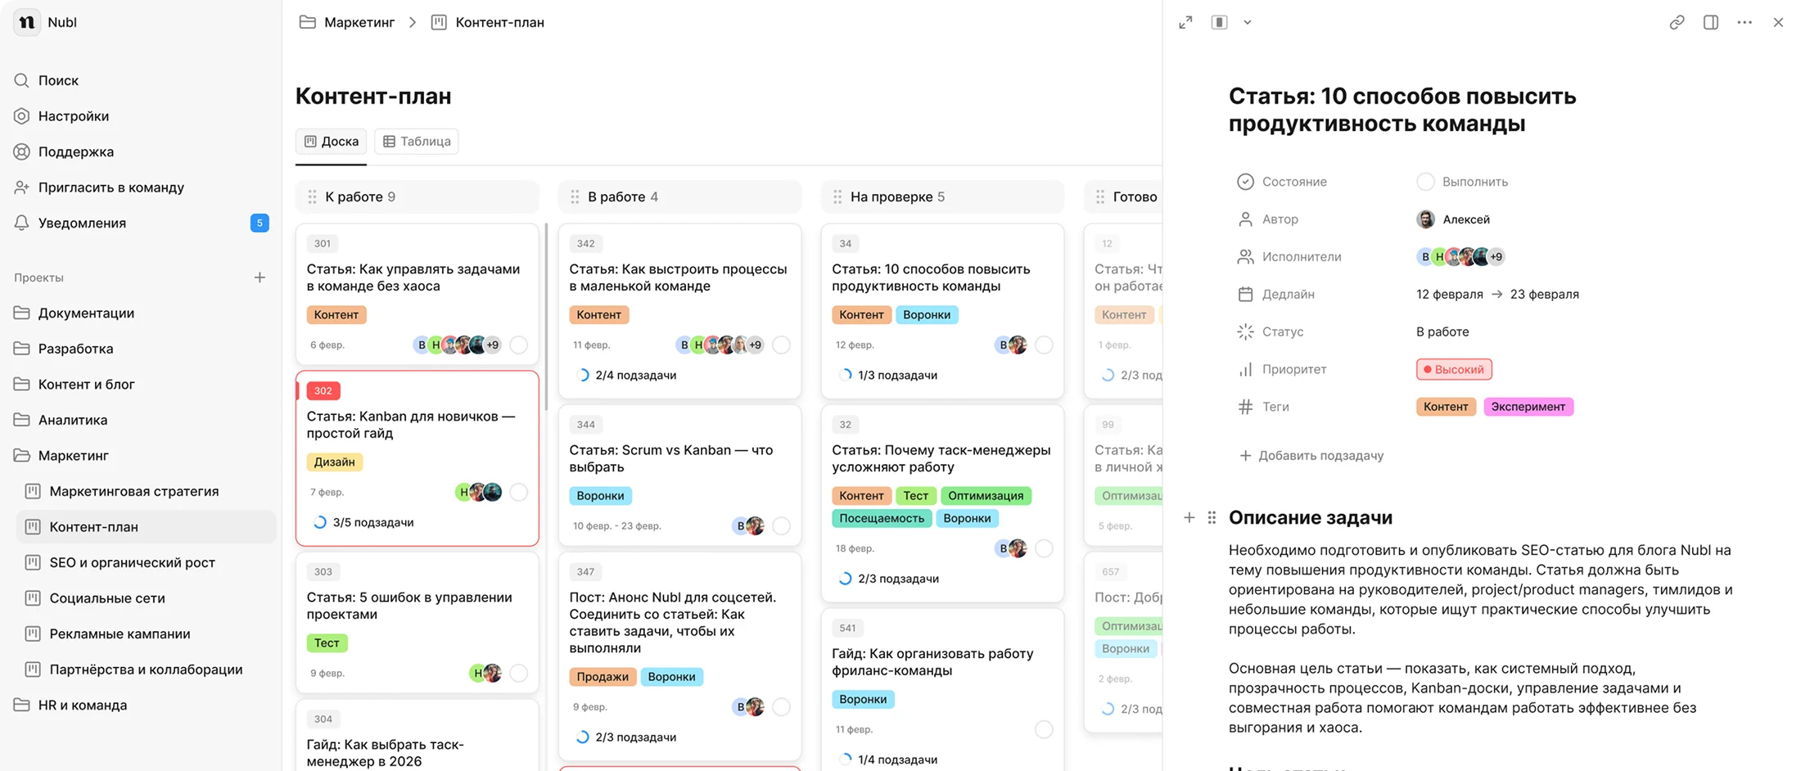The image size is (1801, 771).
Task: Click the drag handle of the В работе column
Action: 575,196
